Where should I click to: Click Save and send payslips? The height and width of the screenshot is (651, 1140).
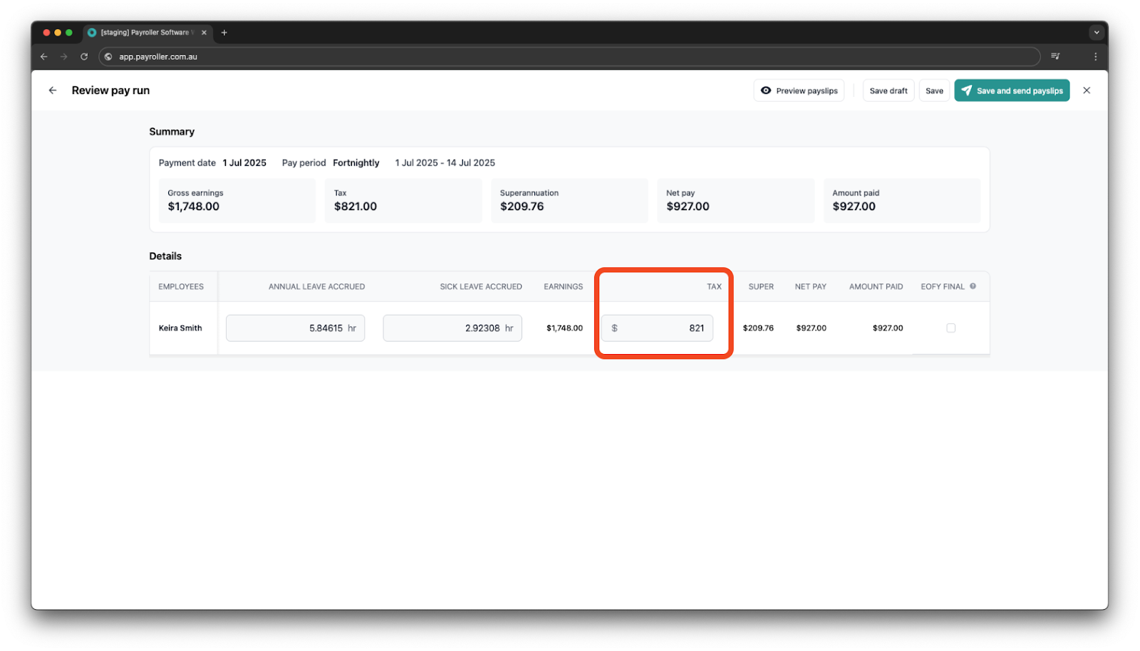pos(1012,90)
